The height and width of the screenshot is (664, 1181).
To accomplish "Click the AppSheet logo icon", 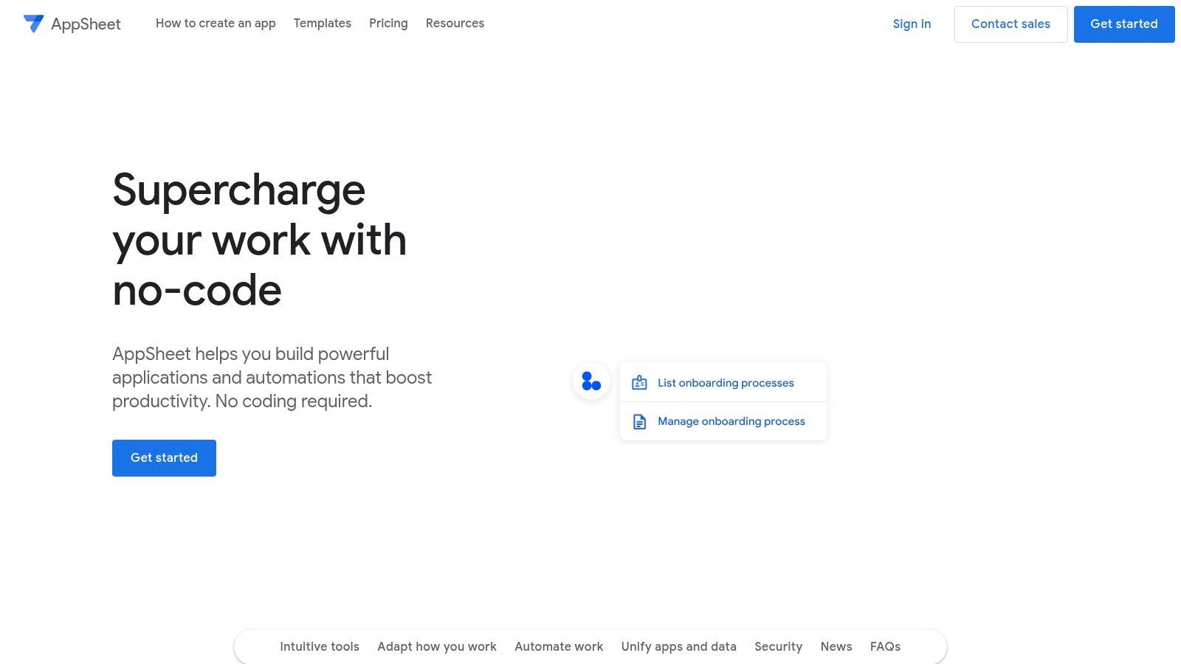I will tap(34, 24).
